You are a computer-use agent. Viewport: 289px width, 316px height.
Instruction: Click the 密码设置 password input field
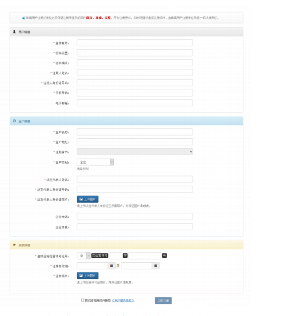pos(135,53)
